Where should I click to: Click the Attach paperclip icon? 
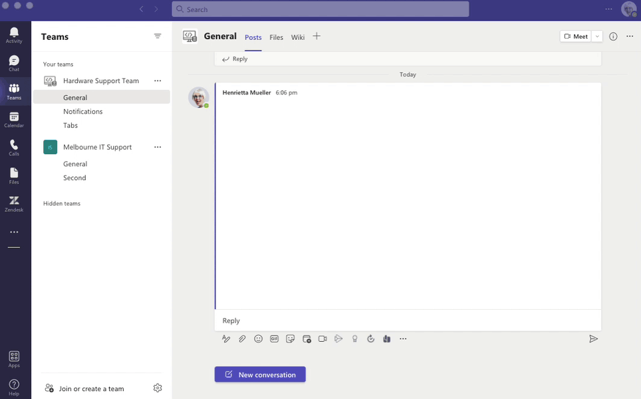pyautogui.click(x=242, y=338)
